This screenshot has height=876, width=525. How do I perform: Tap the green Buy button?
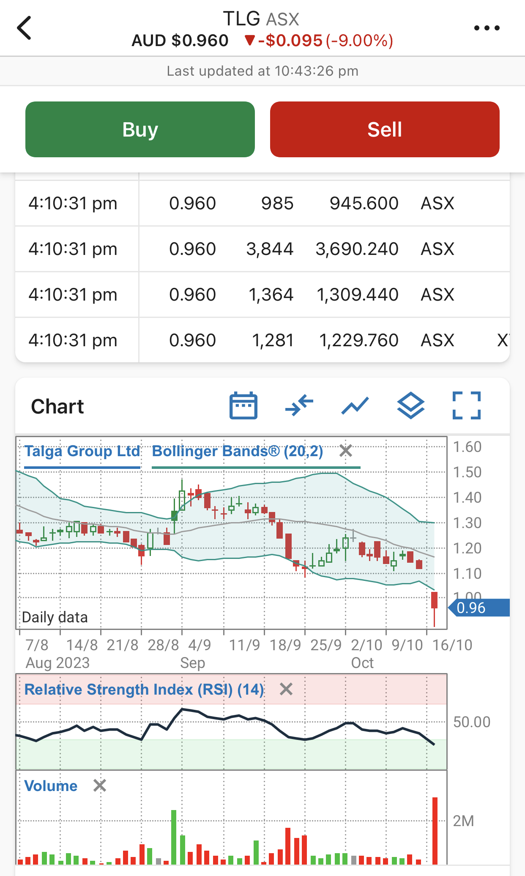point(140,129)
